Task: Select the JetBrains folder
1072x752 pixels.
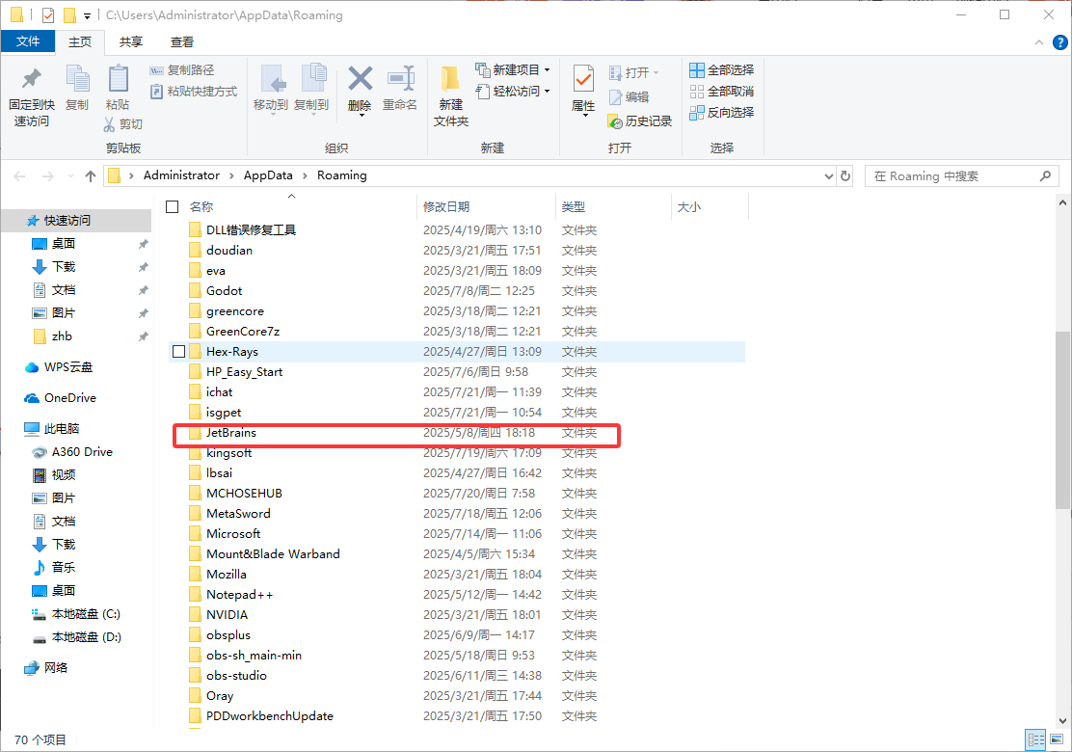Action: pyautogui.click(x=457, y=433)
